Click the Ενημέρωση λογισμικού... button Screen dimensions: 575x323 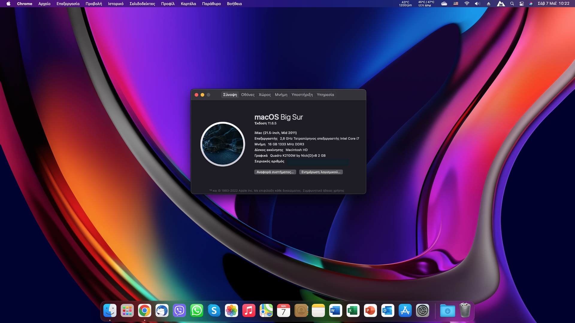click(x=321, y=172)
